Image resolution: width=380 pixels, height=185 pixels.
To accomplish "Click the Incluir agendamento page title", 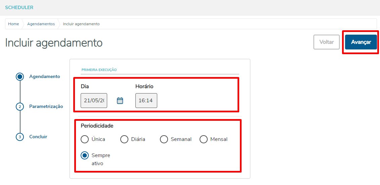I will [x=54, y=43].
